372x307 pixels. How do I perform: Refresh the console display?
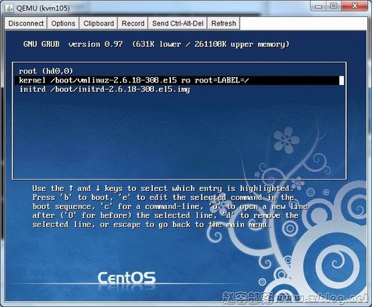click(x=223, y=23)
